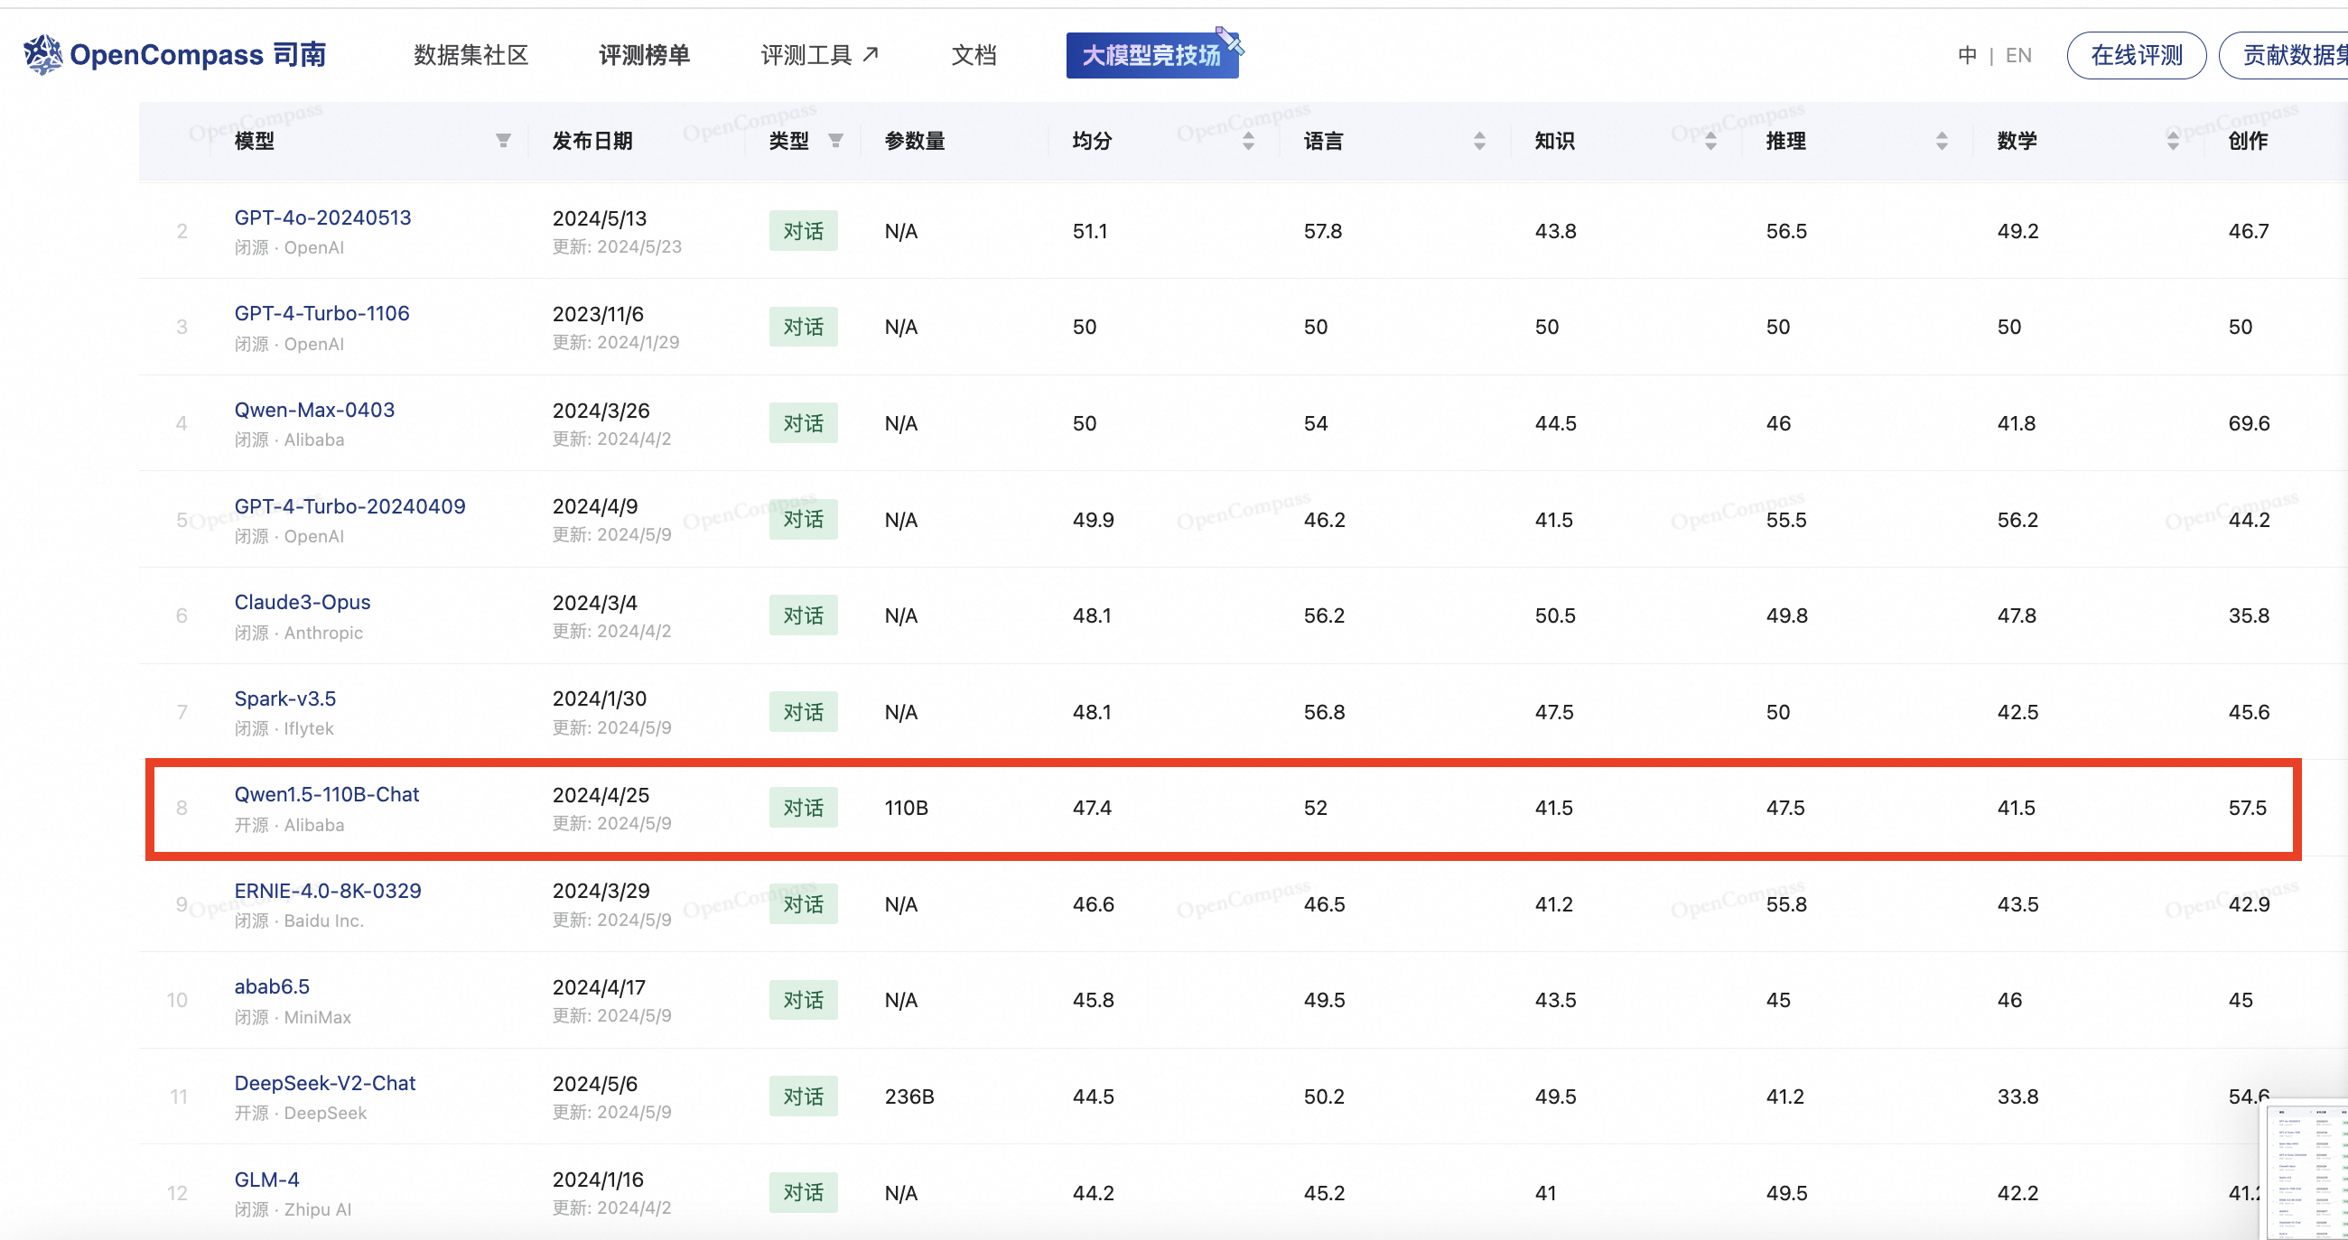Open the 文档 docs menu item

[974, 56]
